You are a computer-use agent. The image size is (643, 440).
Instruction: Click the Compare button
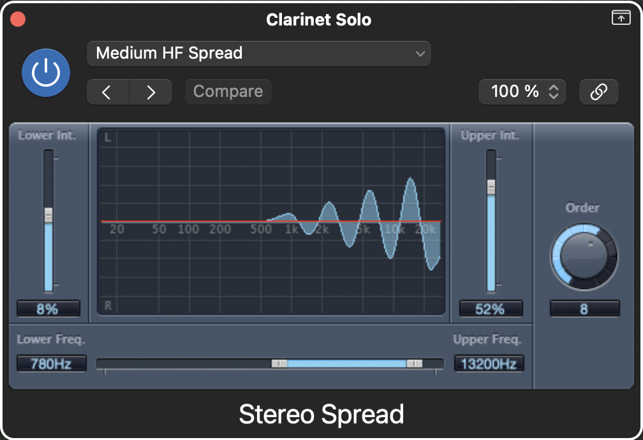[x=228, y=92]
